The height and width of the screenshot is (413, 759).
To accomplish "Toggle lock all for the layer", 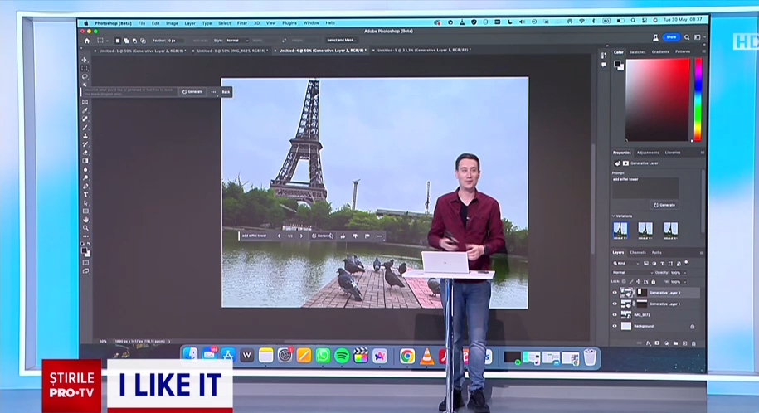I will click(654, 281).
